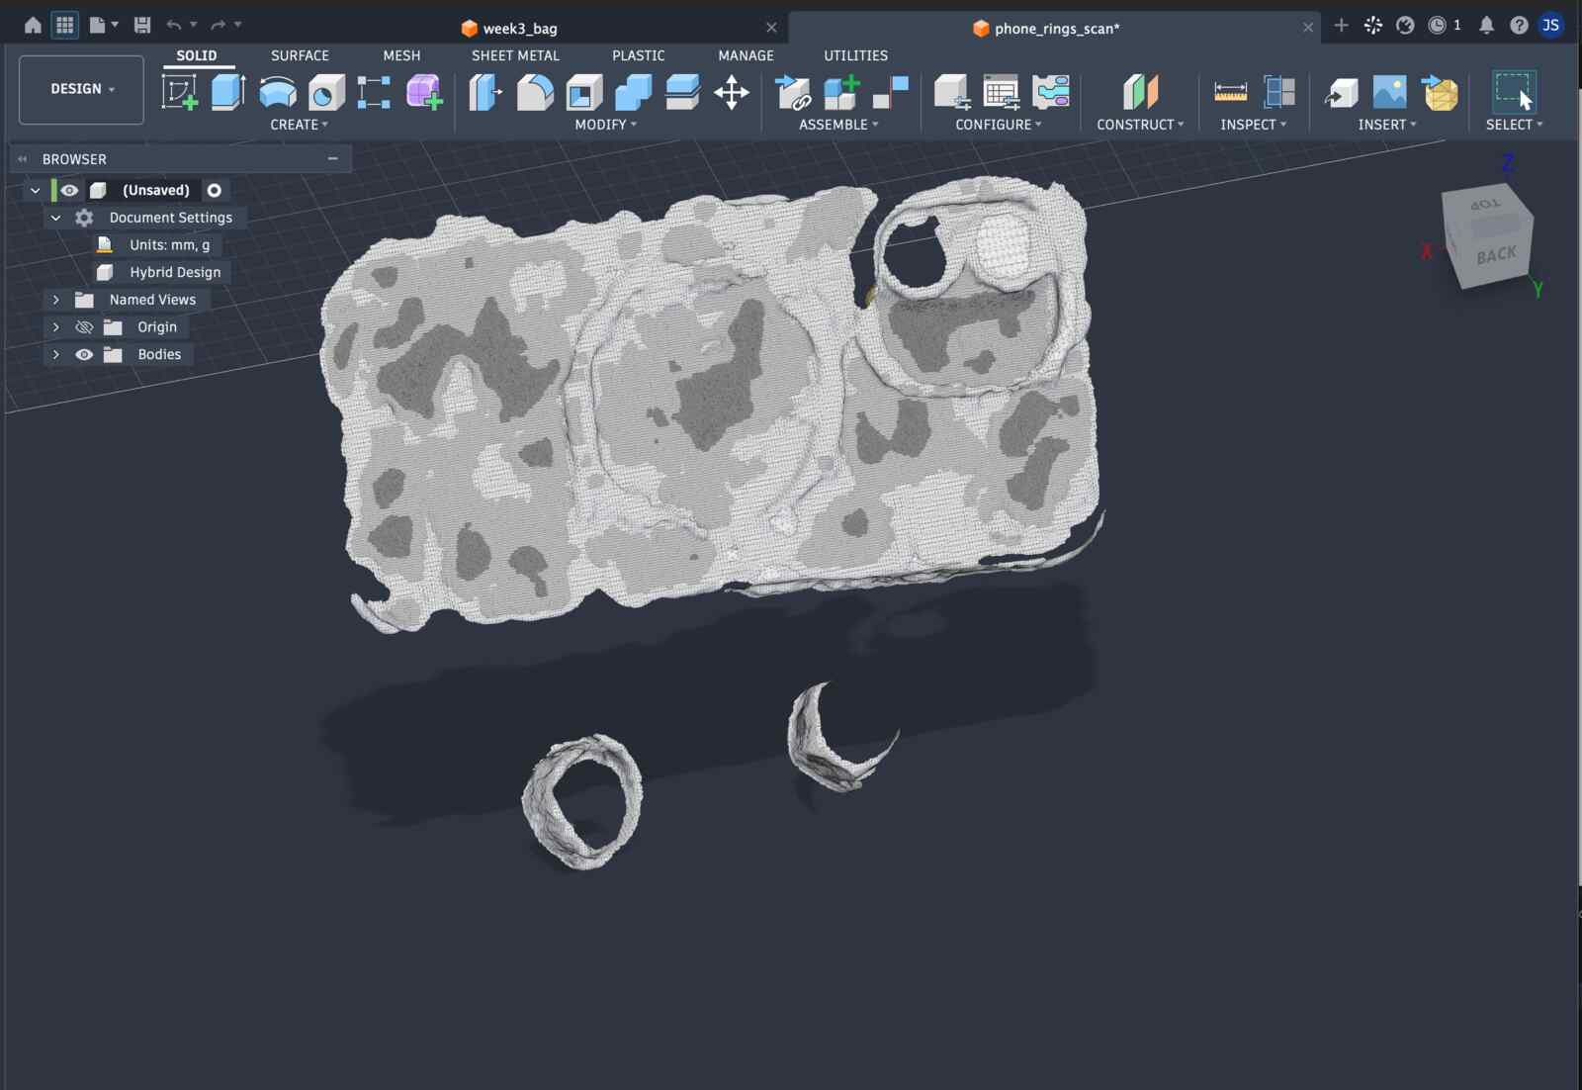Click the Hybrid Design tree item
The width and height of the screenshot is (1582, 1090).
point(175,272)
